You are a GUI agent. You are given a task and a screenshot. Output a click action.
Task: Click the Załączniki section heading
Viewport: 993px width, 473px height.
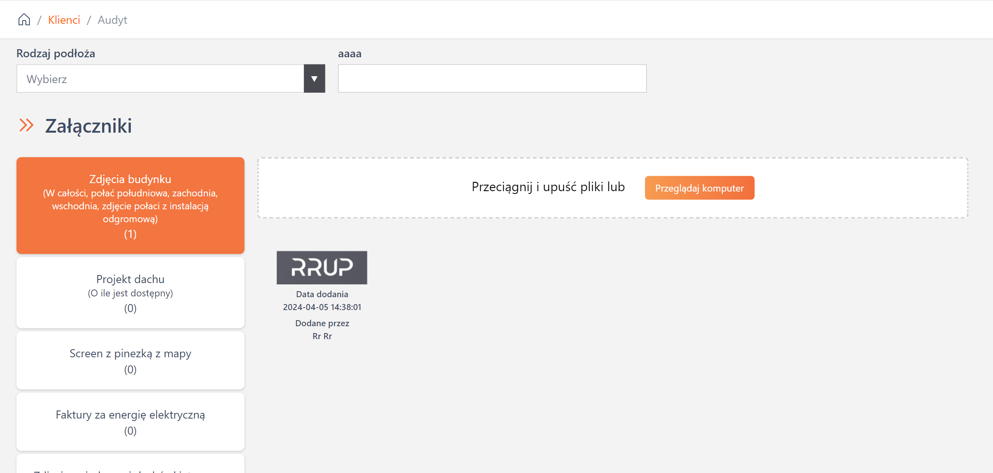coord(88,126)
